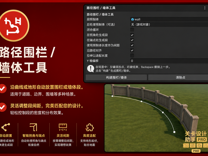The width and height of the screenshot is (208, 156).
Task: Click the gold grid icon under 助手
Action: click(193, 146)
